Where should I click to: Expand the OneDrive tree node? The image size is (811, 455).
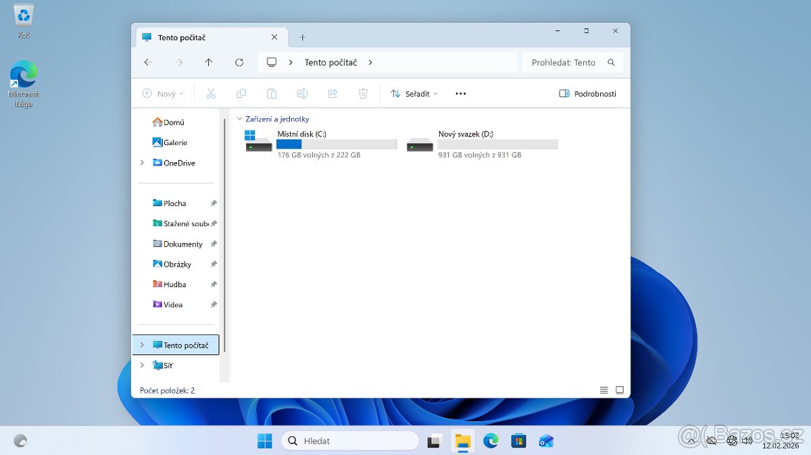(x=142, y=163)
